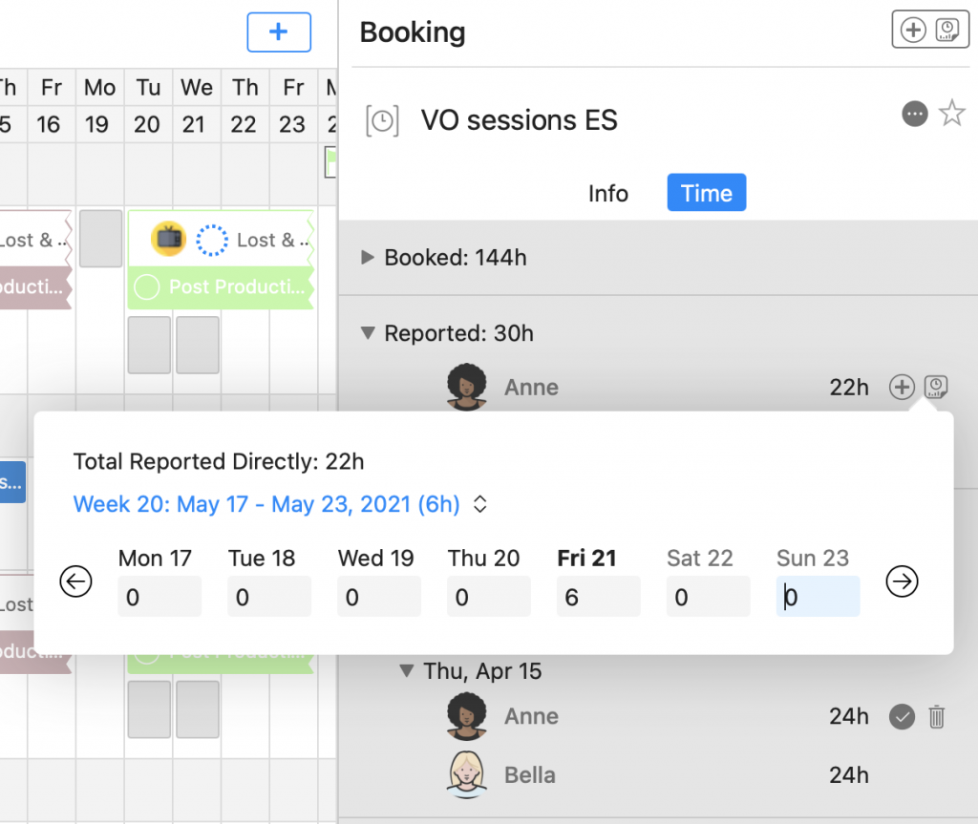The width and height of the screenshot is (978, 824).
Task: Toggle the circle on the Post Production bar
Action: point(147,287)
